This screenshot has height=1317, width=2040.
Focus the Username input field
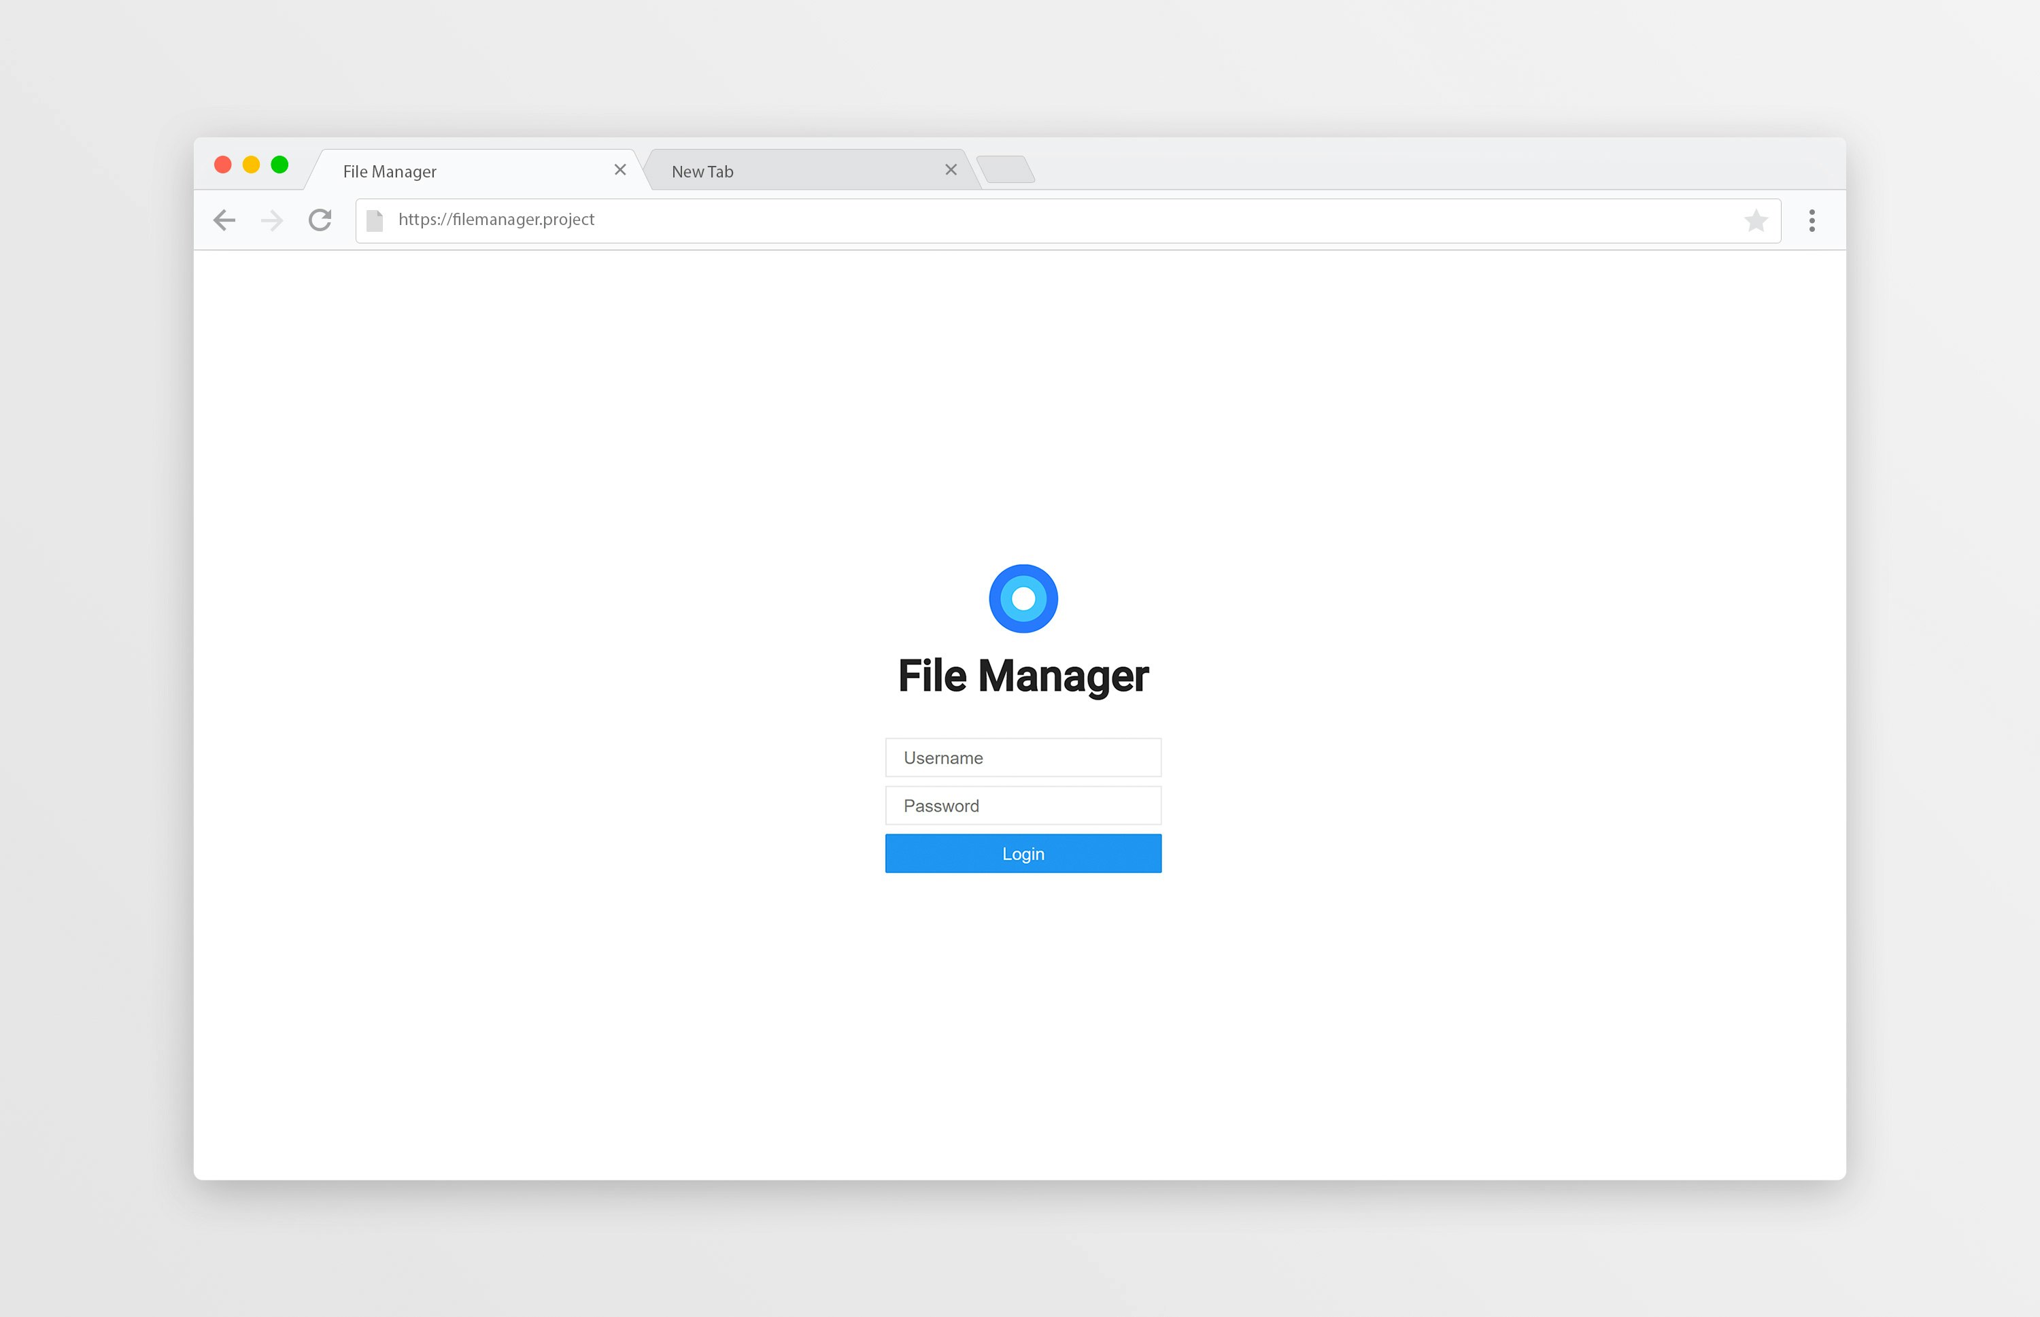1023,757
